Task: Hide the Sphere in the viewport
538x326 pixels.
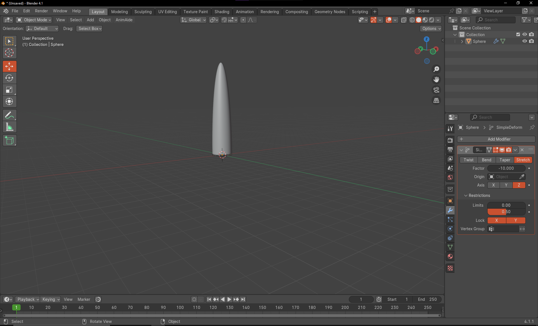Action: click(524, 41)
